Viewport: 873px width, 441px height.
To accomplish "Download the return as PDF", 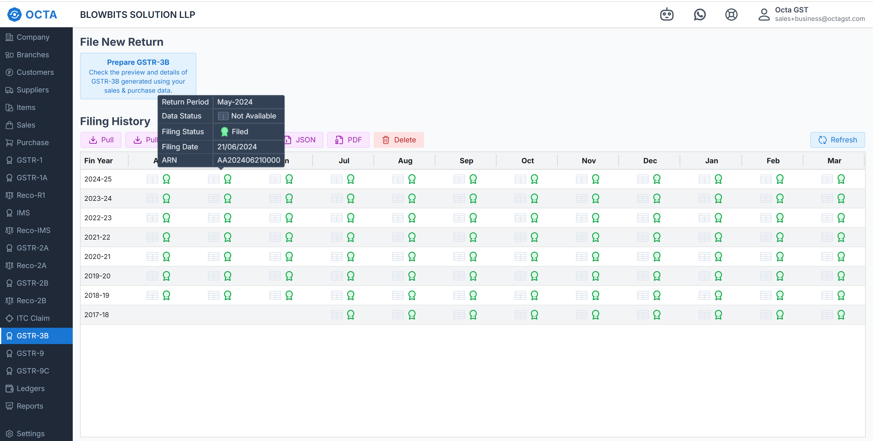I will coord(348,140).
